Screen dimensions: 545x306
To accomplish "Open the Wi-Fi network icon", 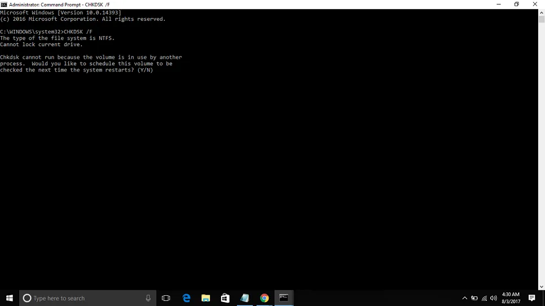I will (x=484, y=298).
